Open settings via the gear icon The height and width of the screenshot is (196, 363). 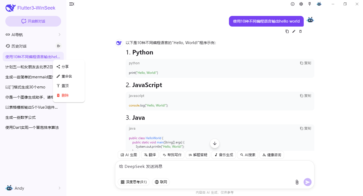coord(301,4)
